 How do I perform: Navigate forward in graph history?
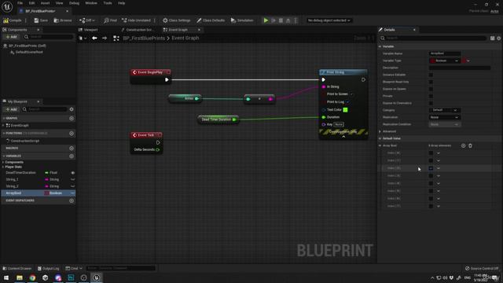tap(105, 39)
